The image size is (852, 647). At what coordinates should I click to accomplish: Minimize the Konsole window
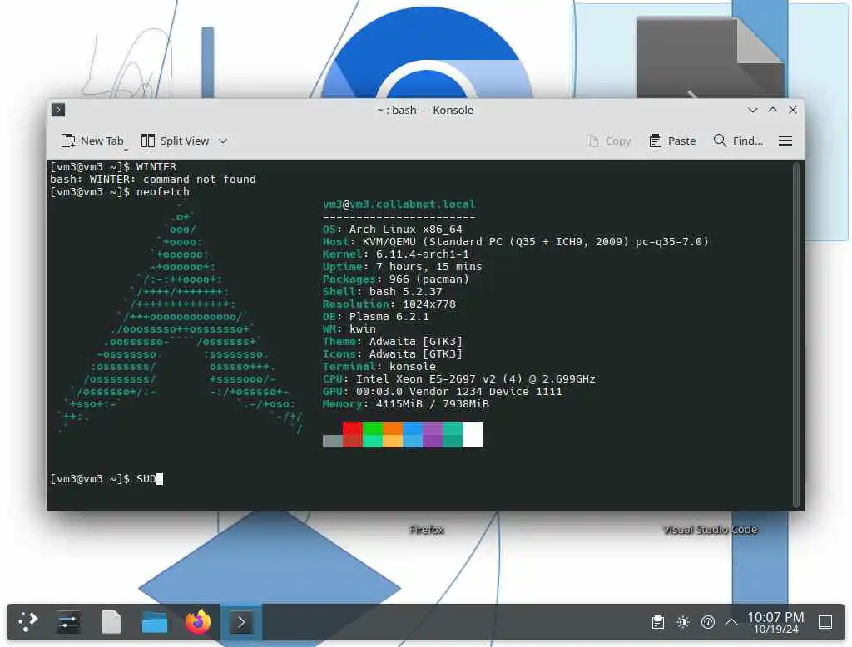coord(752,110)
